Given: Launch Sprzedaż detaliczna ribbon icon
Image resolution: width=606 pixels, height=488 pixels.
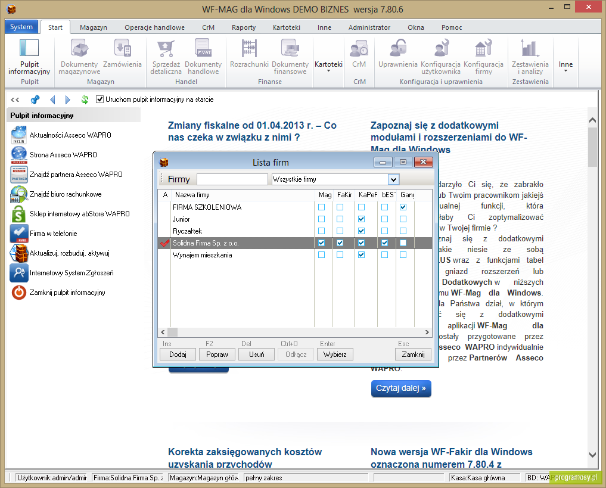Looking at the screenshot, I should (x=166, y=48).
